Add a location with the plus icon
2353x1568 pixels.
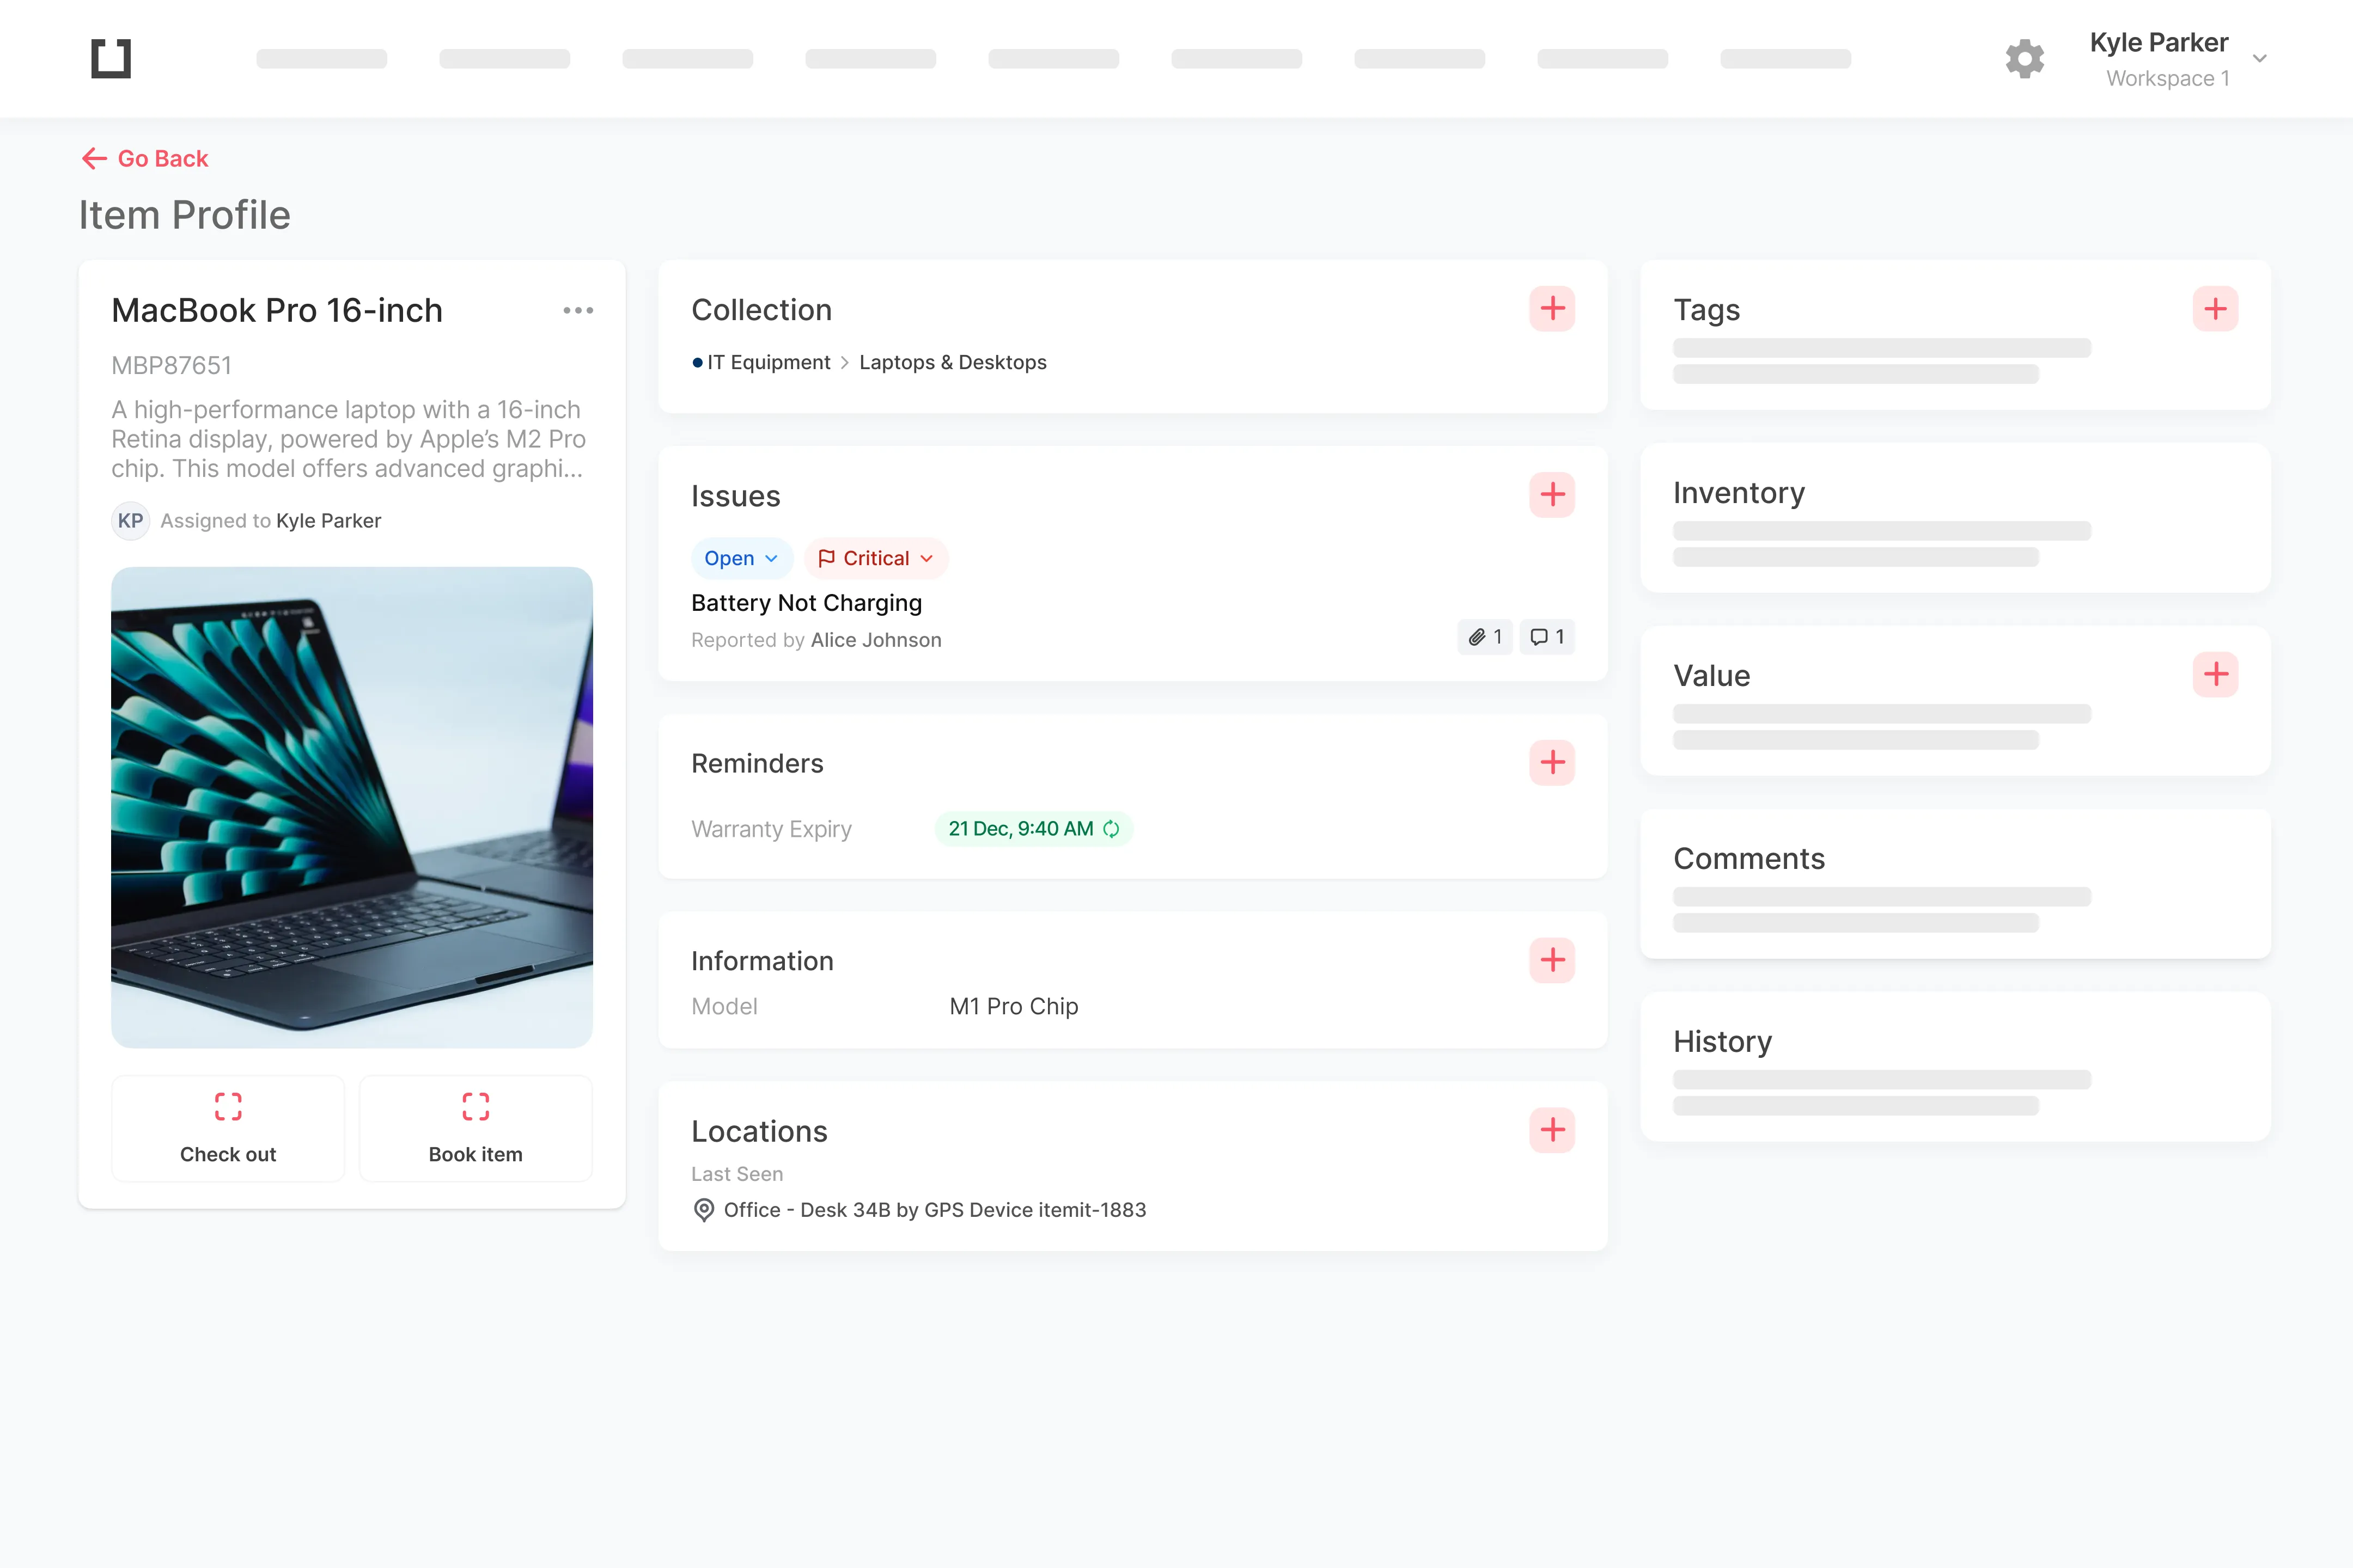pos(1552,1130)
